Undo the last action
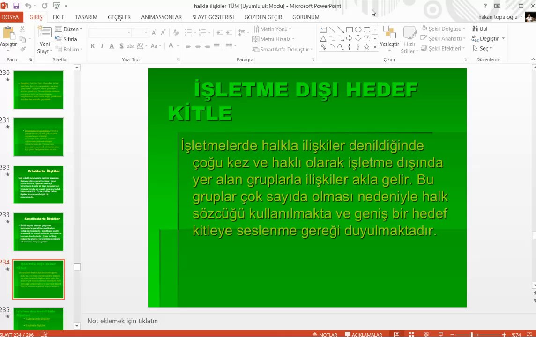The image size is (536, 337). click(28, 6)
